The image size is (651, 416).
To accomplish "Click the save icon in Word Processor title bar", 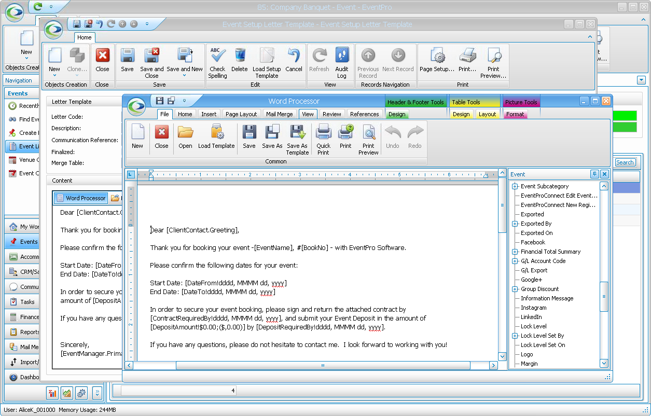I will (160, 101).
